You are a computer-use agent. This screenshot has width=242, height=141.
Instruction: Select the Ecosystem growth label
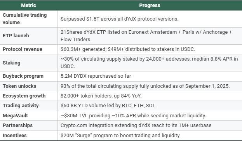click(24, 96)
